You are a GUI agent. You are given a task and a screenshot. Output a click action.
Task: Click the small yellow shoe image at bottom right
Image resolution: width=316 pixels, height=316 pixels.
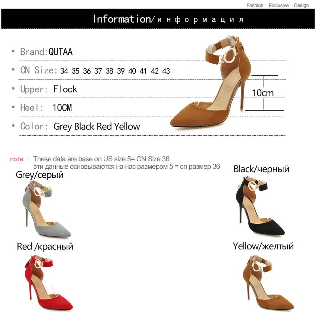coord(268,282)
